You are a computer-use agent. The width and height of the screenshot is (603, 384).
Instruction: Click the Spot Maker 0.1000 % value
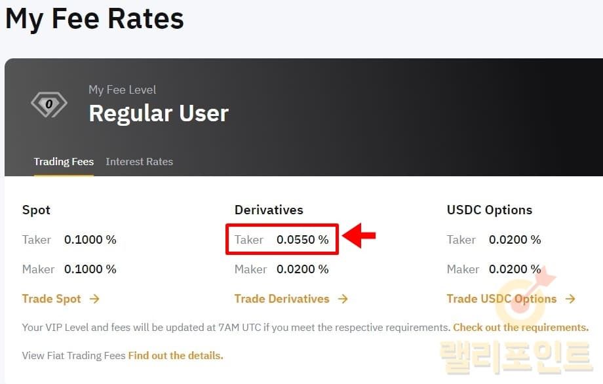point(90,269)
